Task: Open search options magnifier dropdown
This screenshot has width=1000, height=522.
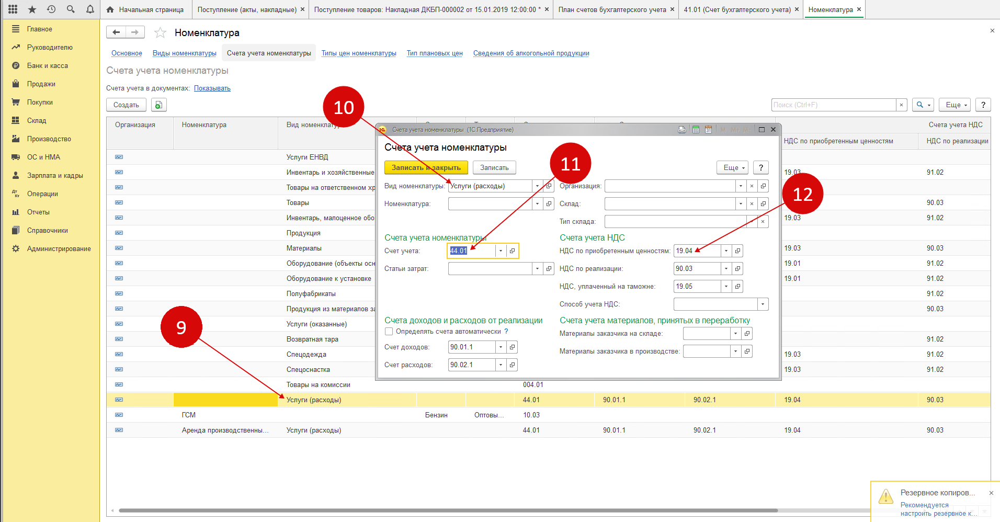Action: pos(923,105)
